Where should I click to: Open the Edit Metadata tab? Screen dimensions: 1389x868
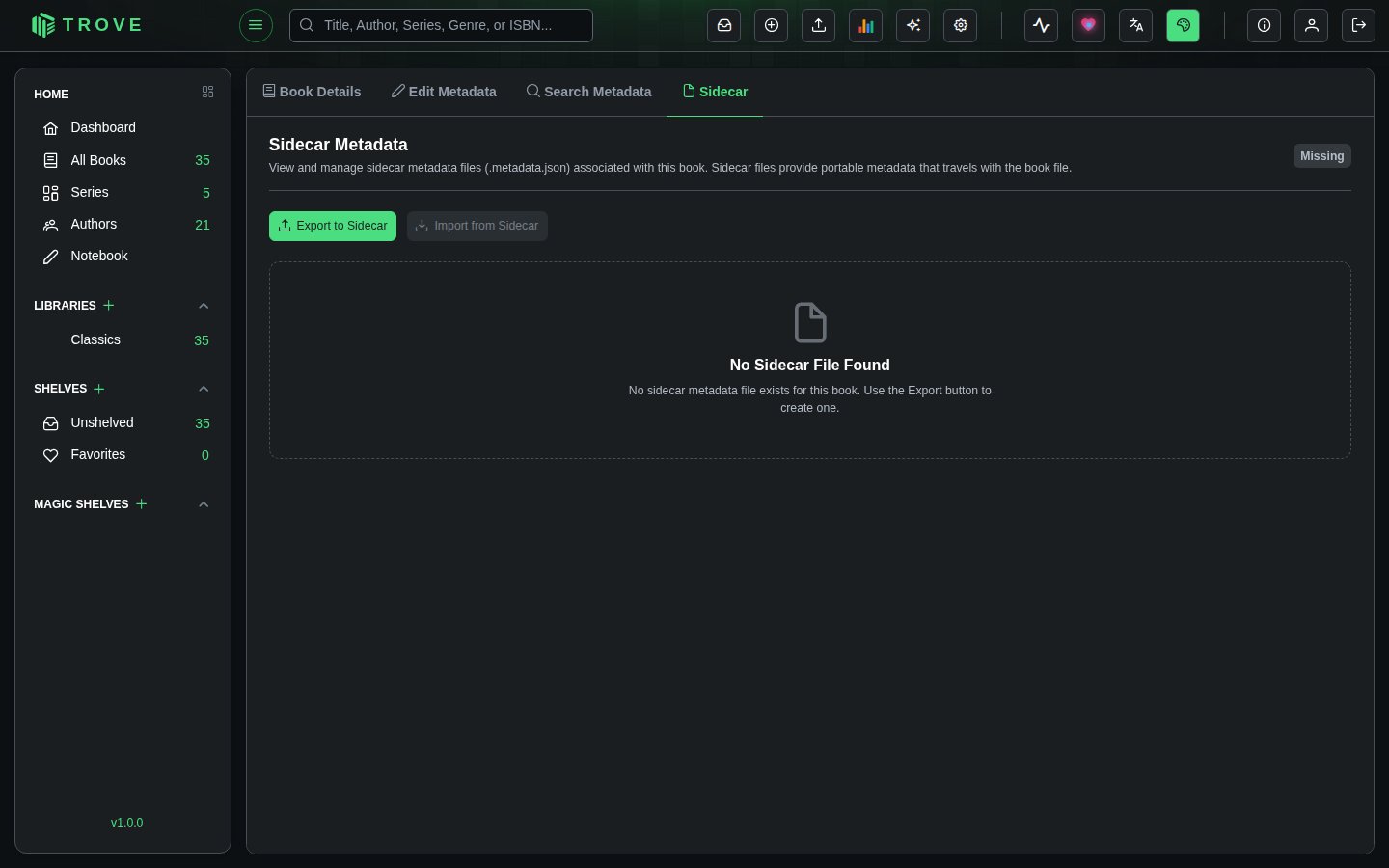coord(444,92)
